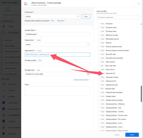Insert the Reference number variable
This screenshot has width=143, height=138.
[x=112, y=35]
